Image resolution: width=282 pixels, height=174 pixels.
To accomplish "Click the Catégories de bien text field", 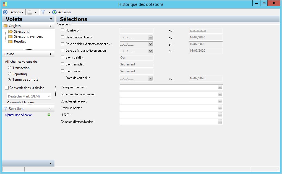I will pyautogui.click(x=169, y=87).
